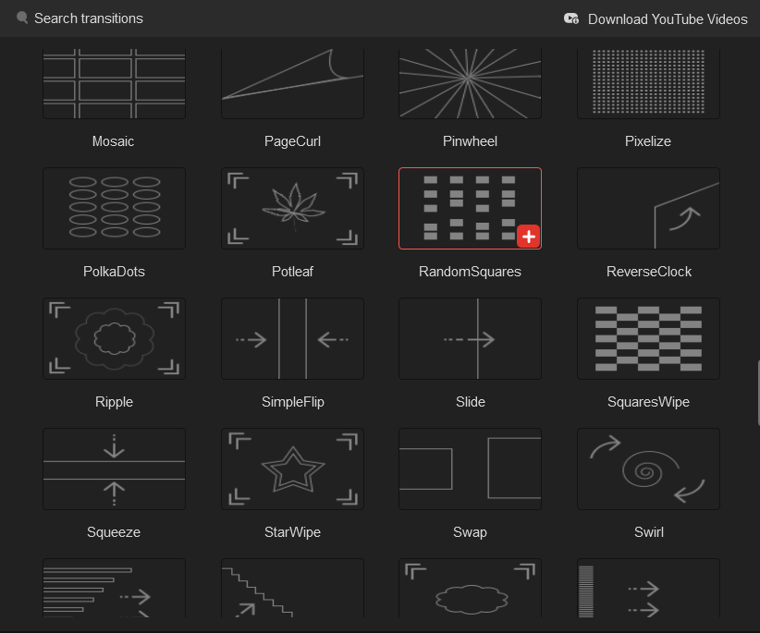Viewport: 760px width, 633px height.
Task: Select the Squeeze transition icon
Action: click(x=114, y=469)
